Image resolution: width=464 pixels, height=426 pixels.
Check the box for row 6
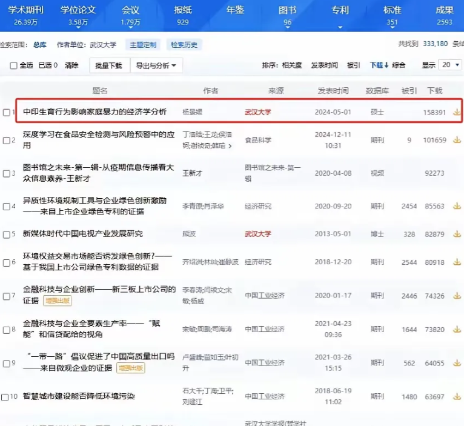point(6,262)
